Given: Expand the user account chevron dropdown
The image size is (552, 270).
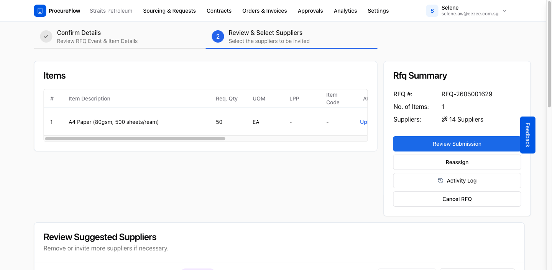Looking at the screenshot, I should click(x=504, y=11).
